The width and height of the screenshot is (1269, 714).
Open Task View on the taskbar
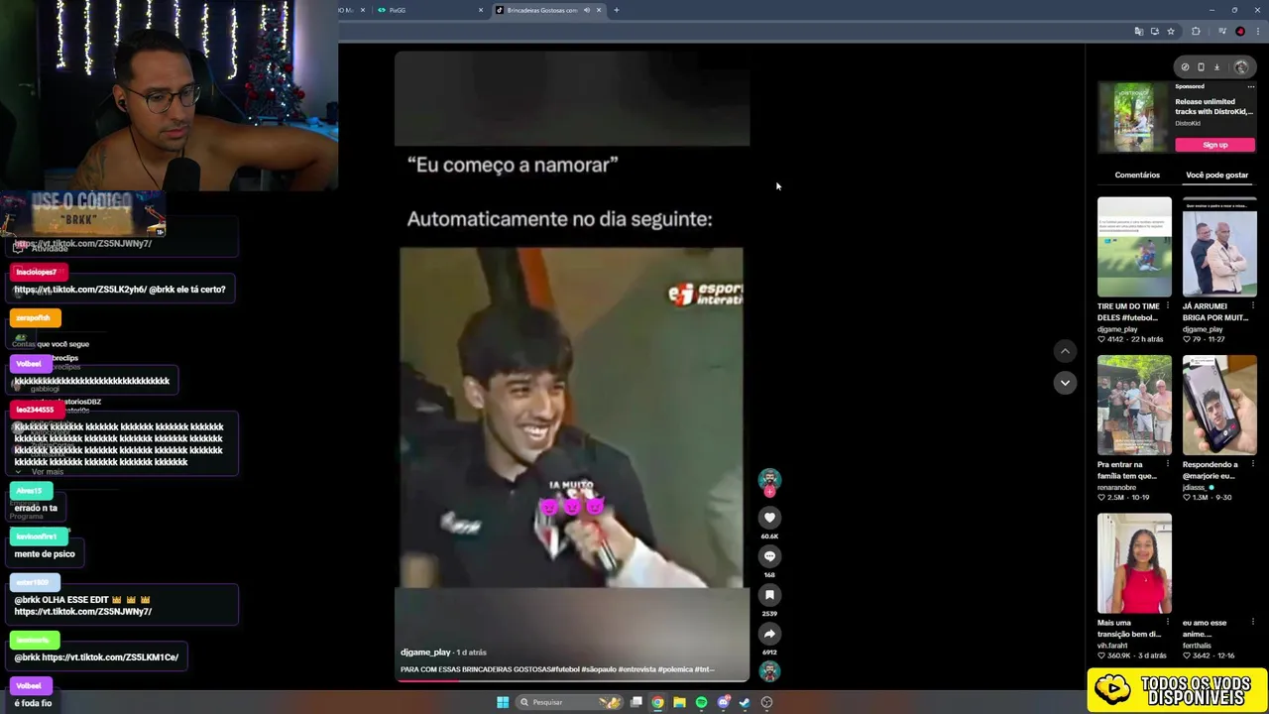(635, 702)
